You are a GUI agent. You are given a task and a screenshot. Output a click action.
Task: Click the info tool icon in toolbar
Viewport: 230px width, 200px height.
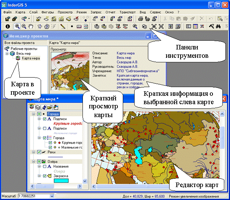click(7, 27)
